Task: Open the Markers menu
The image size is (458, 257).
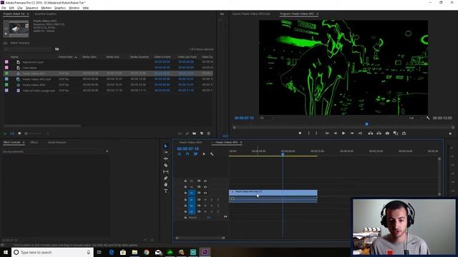Action: (x=46, y=8)
